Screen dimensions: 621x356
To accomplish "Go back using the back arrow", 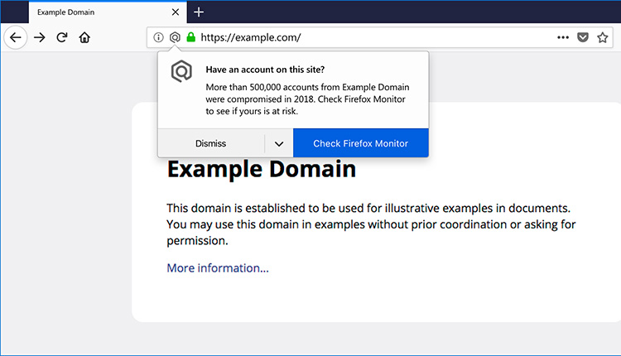I will (16, 37).
